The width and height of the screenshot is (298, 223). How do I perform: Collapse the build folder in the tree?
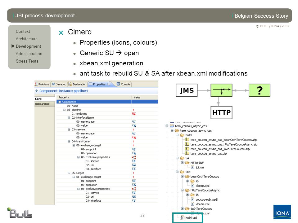click(x=177, y=135)
